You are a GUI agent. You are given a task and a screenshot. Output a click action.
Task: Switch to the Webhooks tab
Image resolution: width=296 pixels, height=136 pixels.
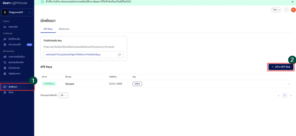point(64,29)
